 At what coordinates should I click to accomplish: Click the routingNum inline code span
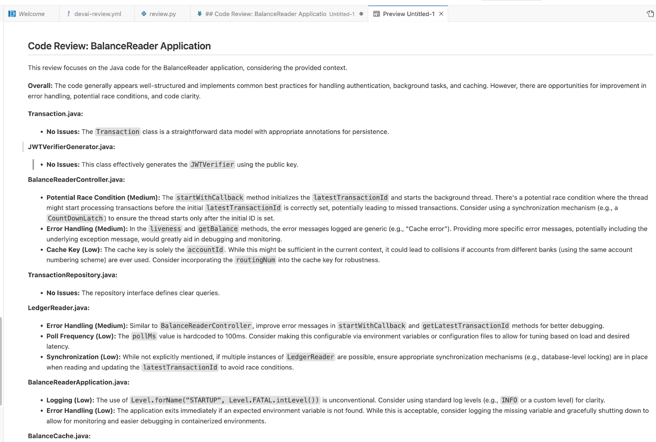click(x=255, y=260)
